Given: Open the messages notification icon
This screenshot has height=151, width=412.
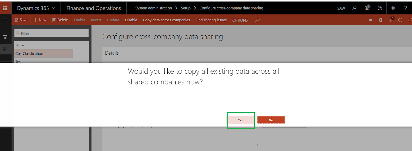Looking at the screenshot, I should (x=367, y=8).
